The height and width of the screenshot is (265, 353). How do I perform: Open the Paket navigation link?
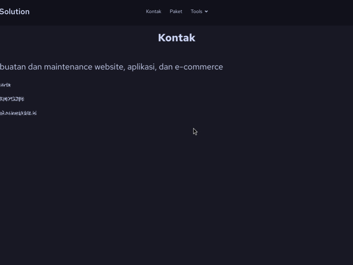[176, 12]
